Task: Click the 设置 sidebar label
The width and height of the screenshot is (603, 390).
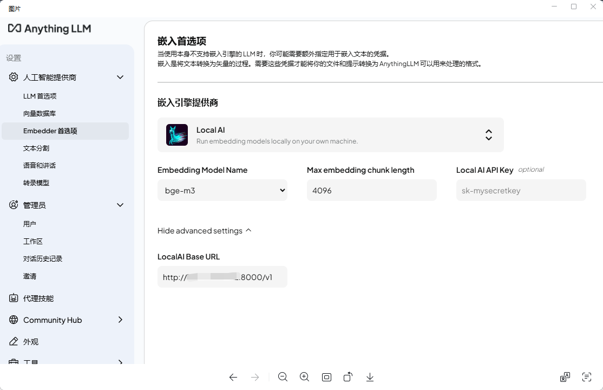Action: pos(14,58)
